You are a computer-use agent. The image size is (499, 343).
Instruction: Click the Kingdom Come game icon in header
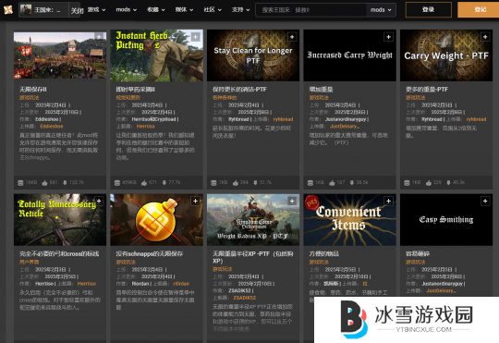pyautogui.click(x=26, y=10)
